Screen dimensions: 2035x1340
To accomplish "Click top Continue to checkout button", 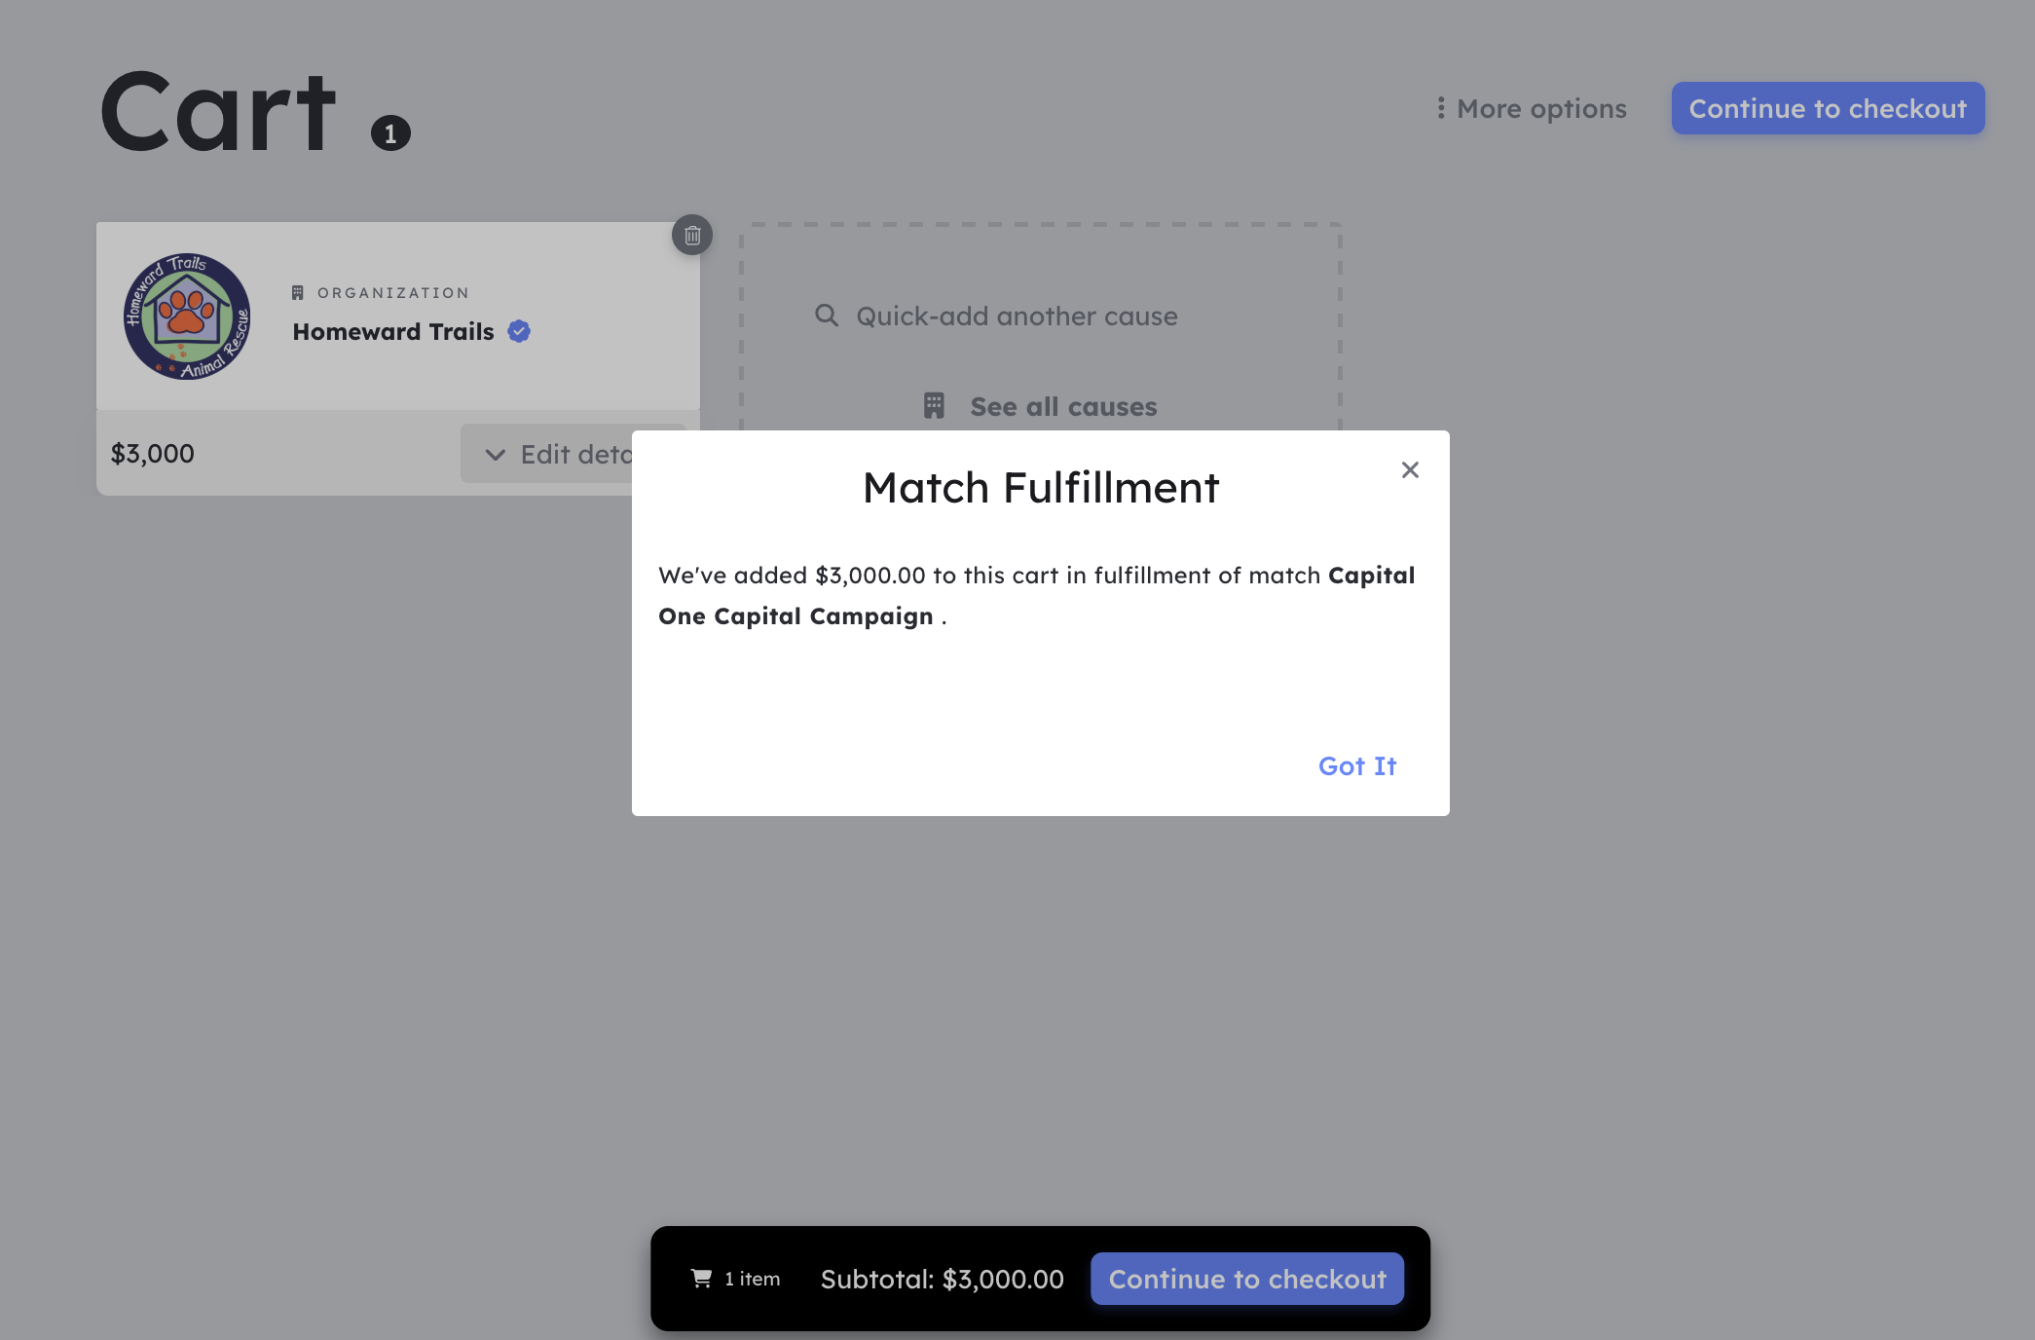I will click(x=1828, y=108).
